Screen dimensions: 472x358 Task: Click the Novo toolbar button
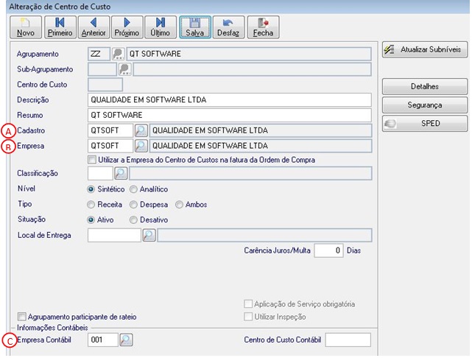pyautogui.click(x=26, y=27)
